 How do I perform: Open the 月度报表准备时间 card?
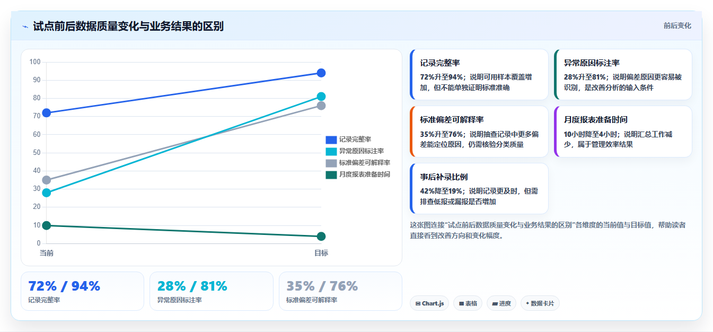point(623,132)
